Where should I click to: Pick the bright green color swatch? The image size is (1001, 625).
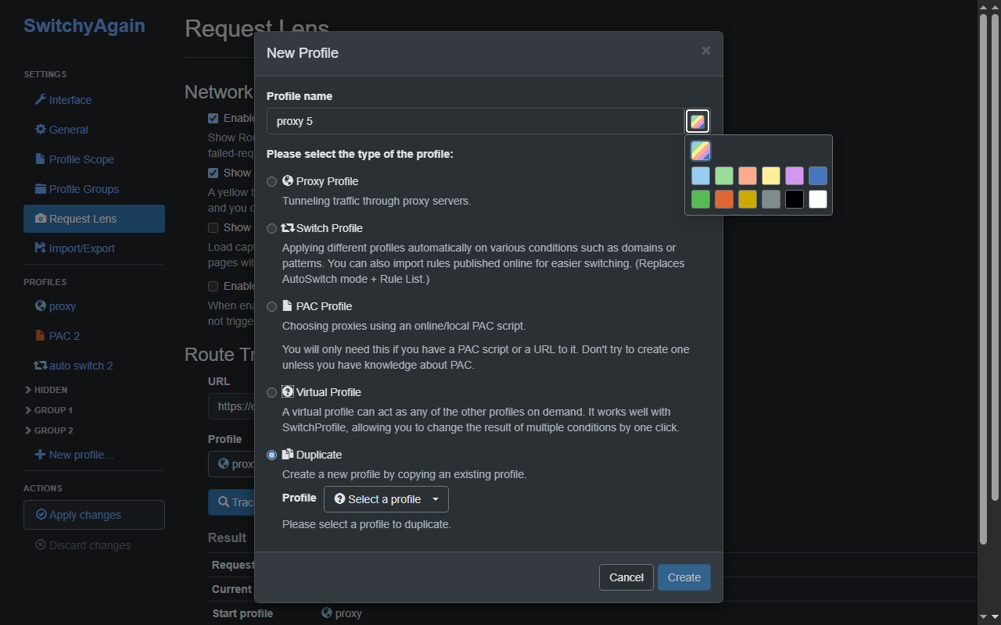(x=701, y=199)
